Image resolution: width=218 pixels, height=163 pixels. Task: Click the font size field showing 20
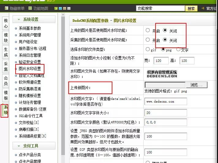[166, 113]
